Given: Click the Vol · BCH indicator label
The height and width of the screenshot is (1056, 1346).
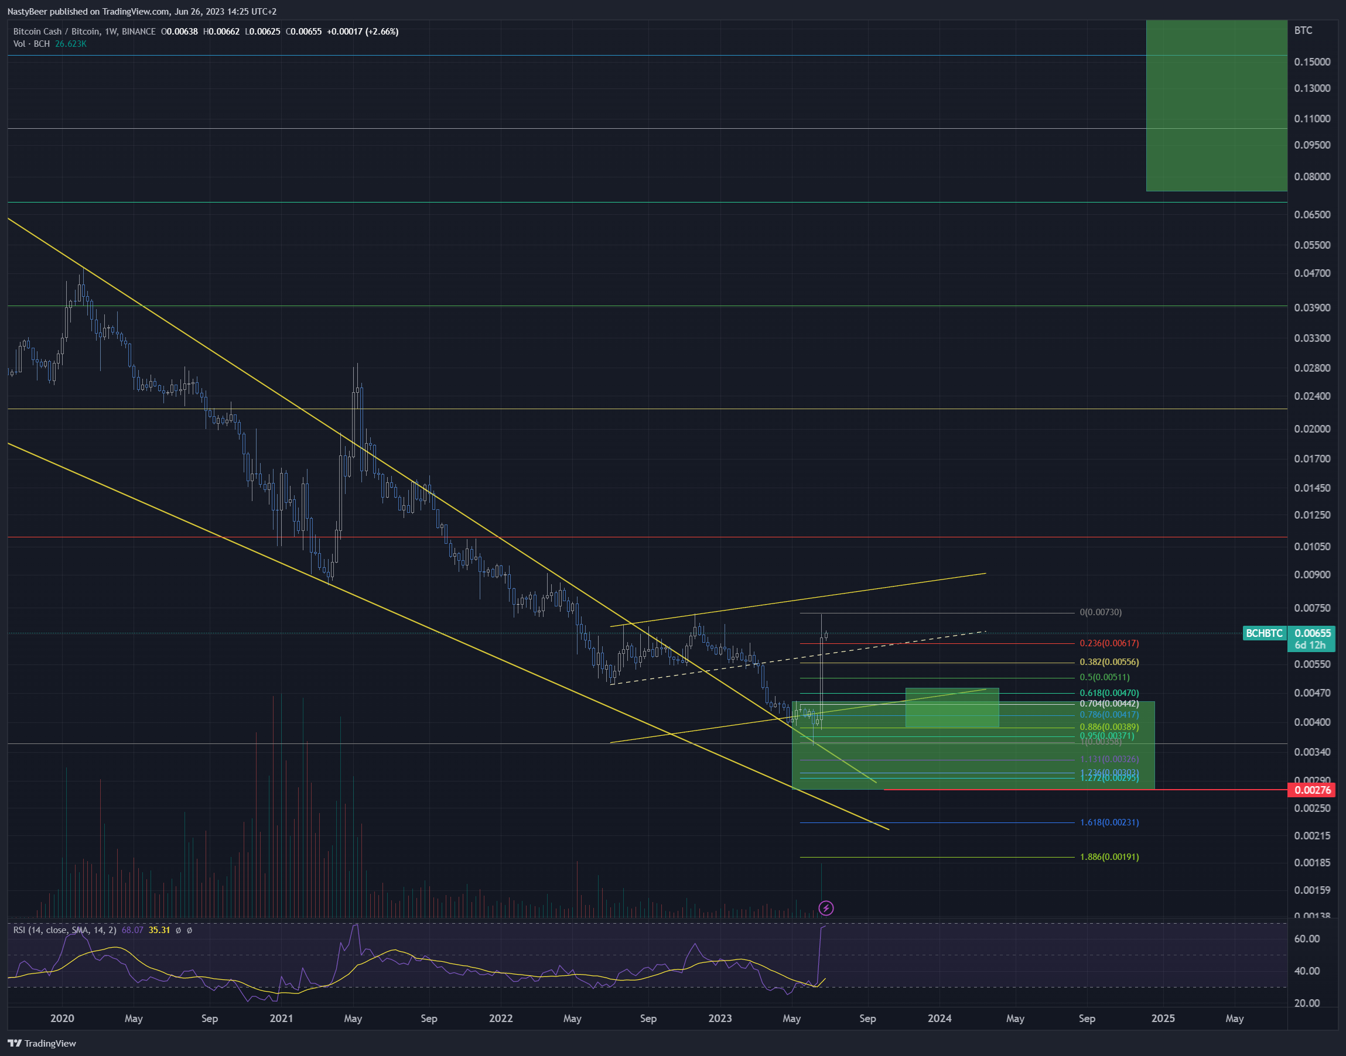Looking at the screenshot, I should click(32, 44).
